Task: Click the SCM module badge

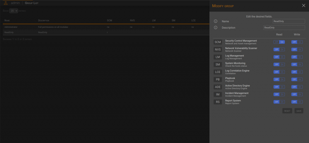Action: point(218,42)
